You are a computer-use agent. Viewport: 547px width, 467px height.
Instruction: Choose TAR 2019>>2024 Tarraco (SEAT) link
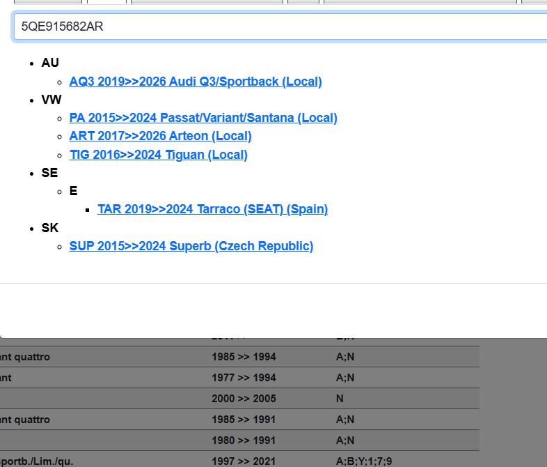[212, 209]
